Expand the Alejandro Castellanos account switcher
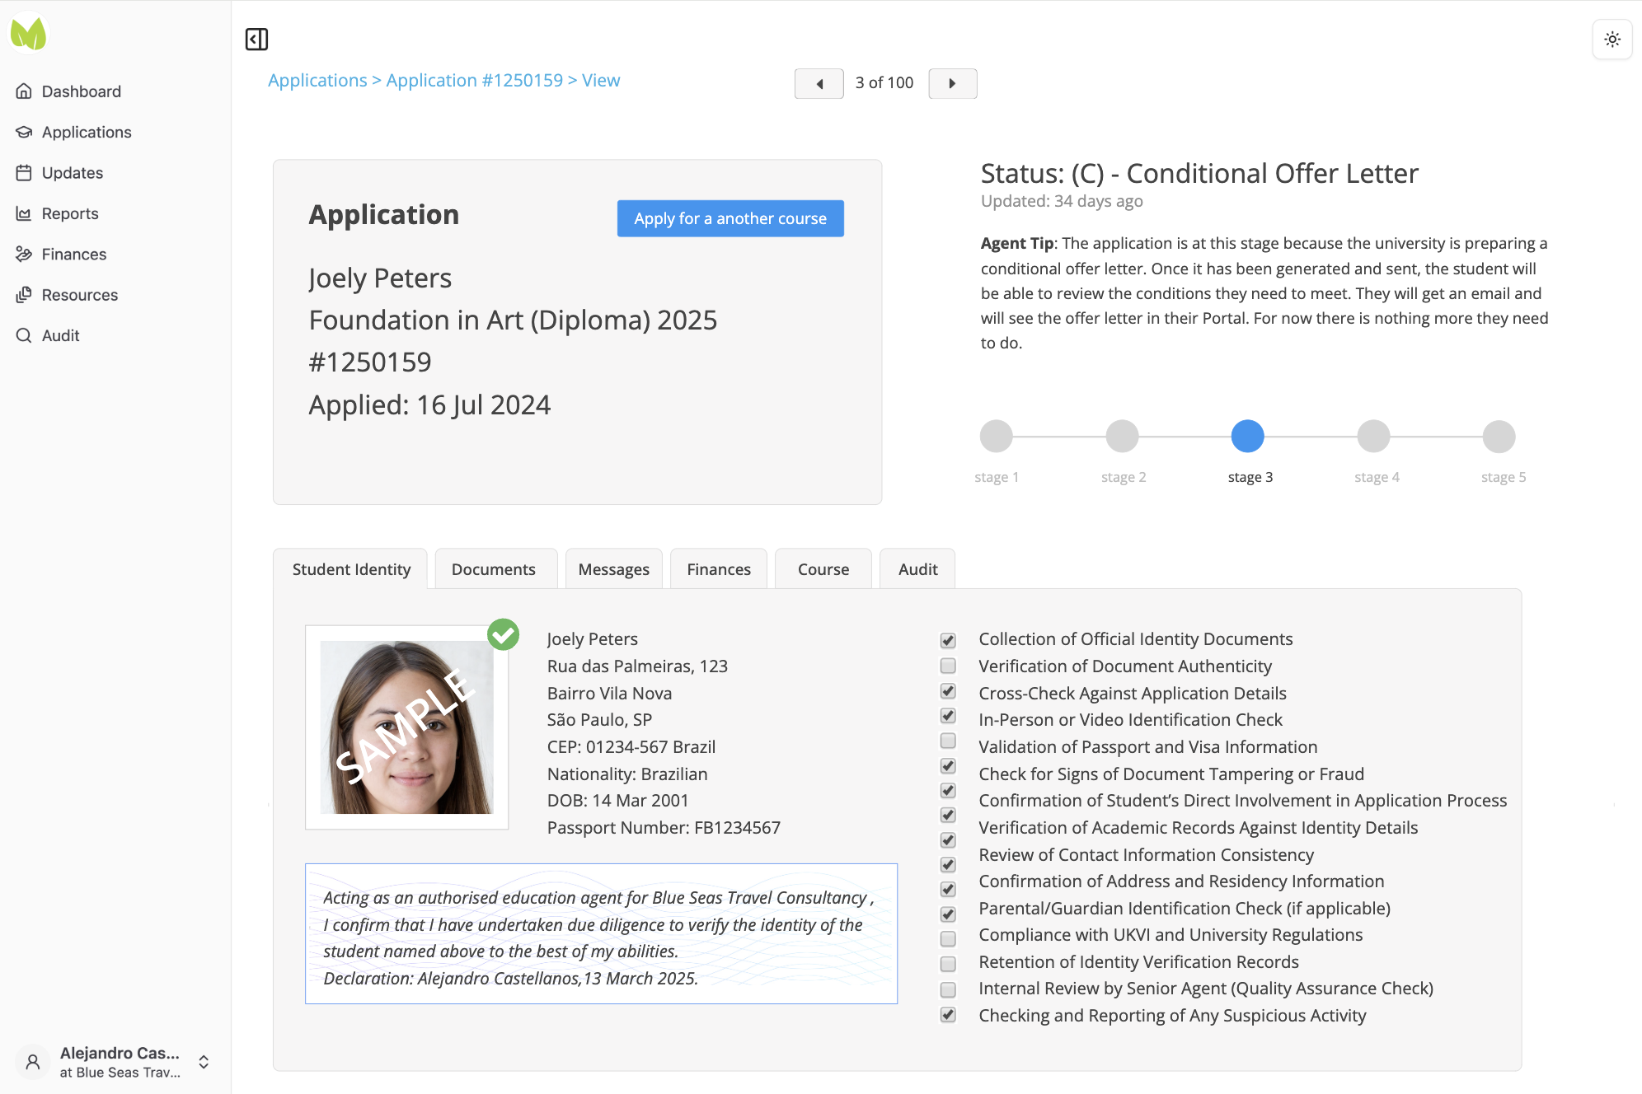 (x=203, y=1062)
